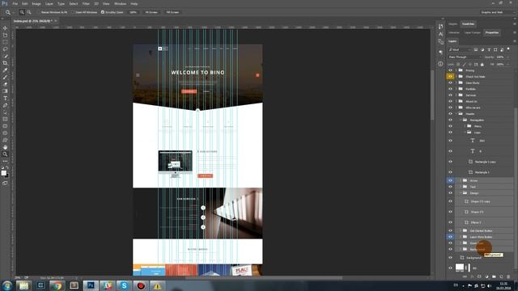
Task: Select the Zoom tool in toolbox
Action: 5,154
